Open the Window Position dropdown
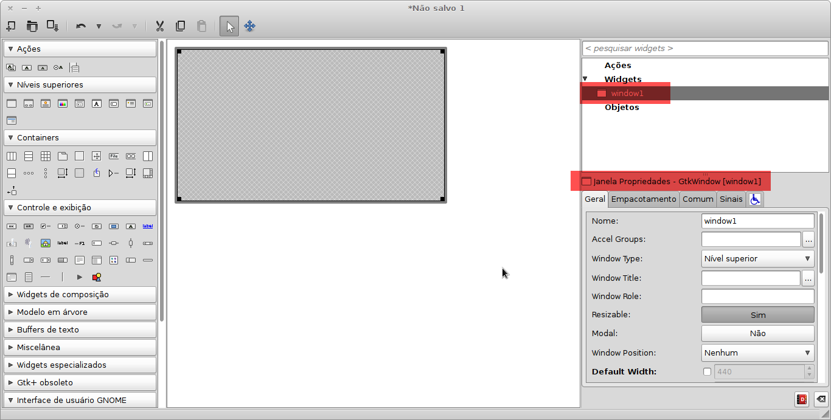The image size is (831, 420). [x=757, y=353]
